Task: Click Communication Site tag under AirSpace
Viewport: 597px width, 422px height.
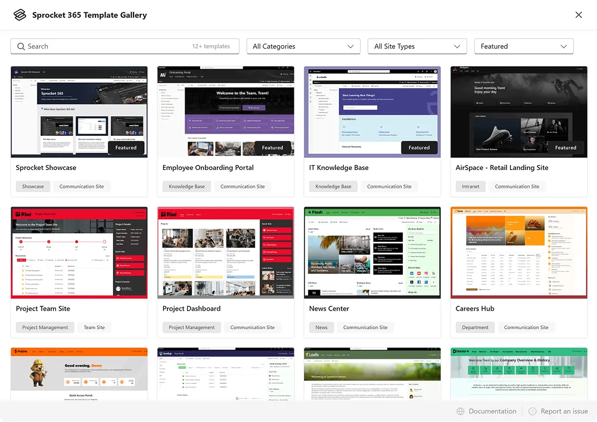Action: (517, 187)
